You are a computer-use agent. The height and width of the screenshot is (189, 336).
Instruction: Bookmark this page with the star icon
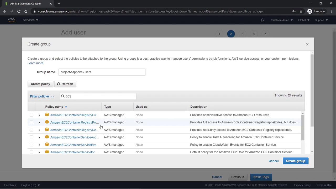click(x=301, y=11)
